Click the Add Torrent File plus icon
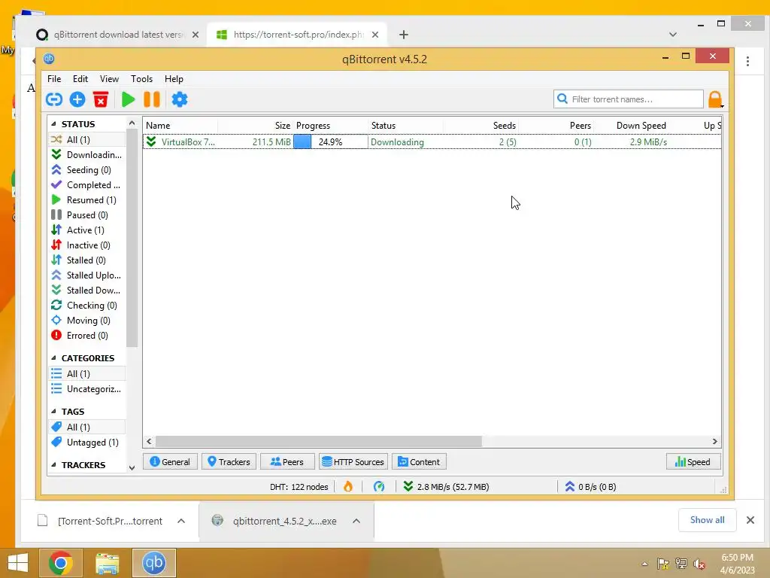Viewport: 770px width, 578px height. coord(77,99)
